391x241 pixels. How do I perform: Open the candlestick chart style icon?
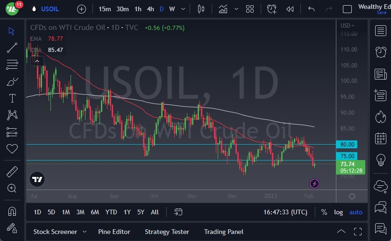click(201, 9)
